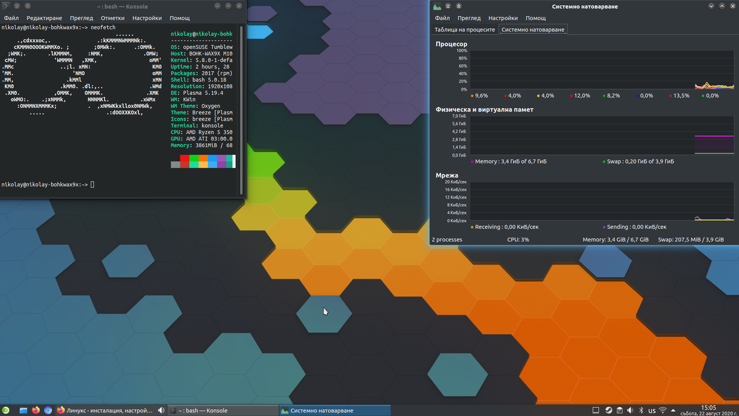Click the US keyboard layout indicator

(652, 411)
